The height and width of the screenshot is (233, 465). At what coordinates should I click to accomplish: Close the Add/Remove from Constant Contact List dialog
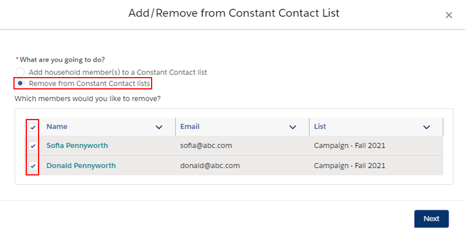pos(449,15)
